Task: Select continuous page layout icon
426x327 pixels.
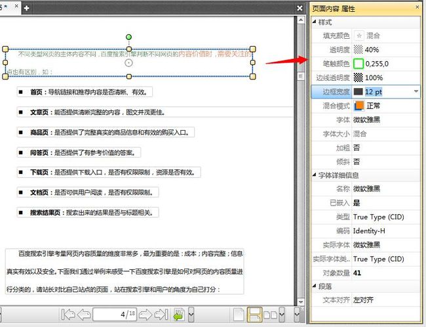Action: click(254, 315)
